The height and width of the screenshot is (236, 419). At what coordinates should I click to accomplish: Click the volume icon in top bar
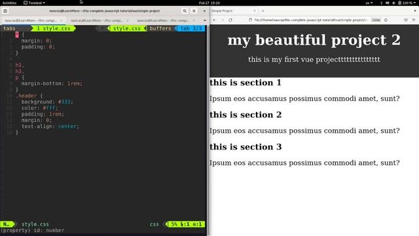[x=388, y=3]
